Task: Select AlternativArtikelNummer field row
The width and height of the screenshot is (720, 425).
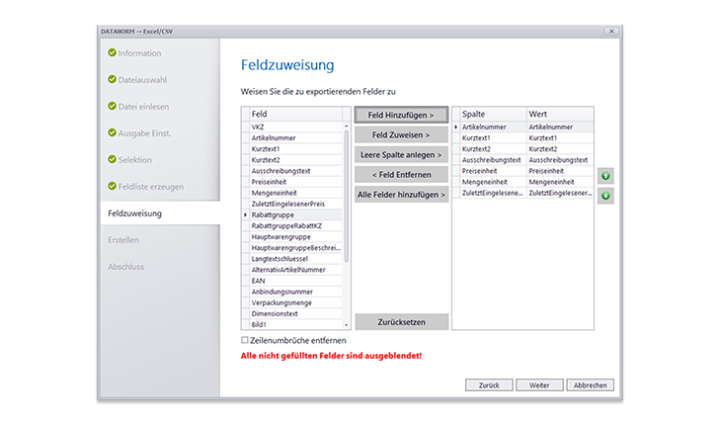Action: [295, 270]
